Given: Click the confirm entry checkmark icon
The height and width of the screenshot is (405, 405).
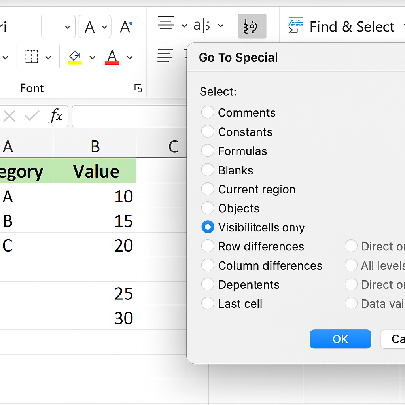Looking at the screenshot, I should coord(32,116).
